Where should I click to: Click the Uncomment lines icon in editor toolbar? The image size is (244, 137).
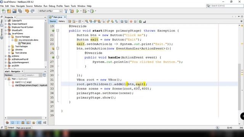(x=144, y=21)
